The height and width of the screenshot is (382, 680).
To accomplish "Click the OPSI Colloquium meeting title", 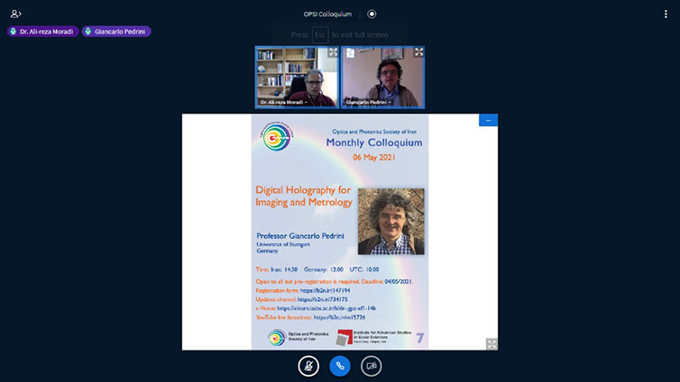I will [327, 14].
